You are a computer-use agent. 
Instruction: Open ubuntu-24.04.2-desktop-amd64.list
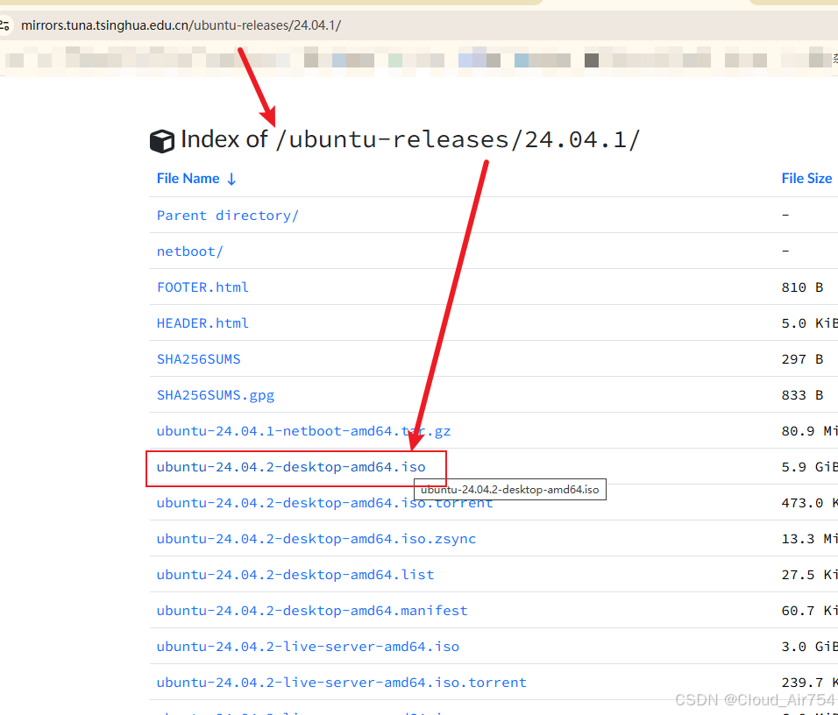tap(295, 575)
